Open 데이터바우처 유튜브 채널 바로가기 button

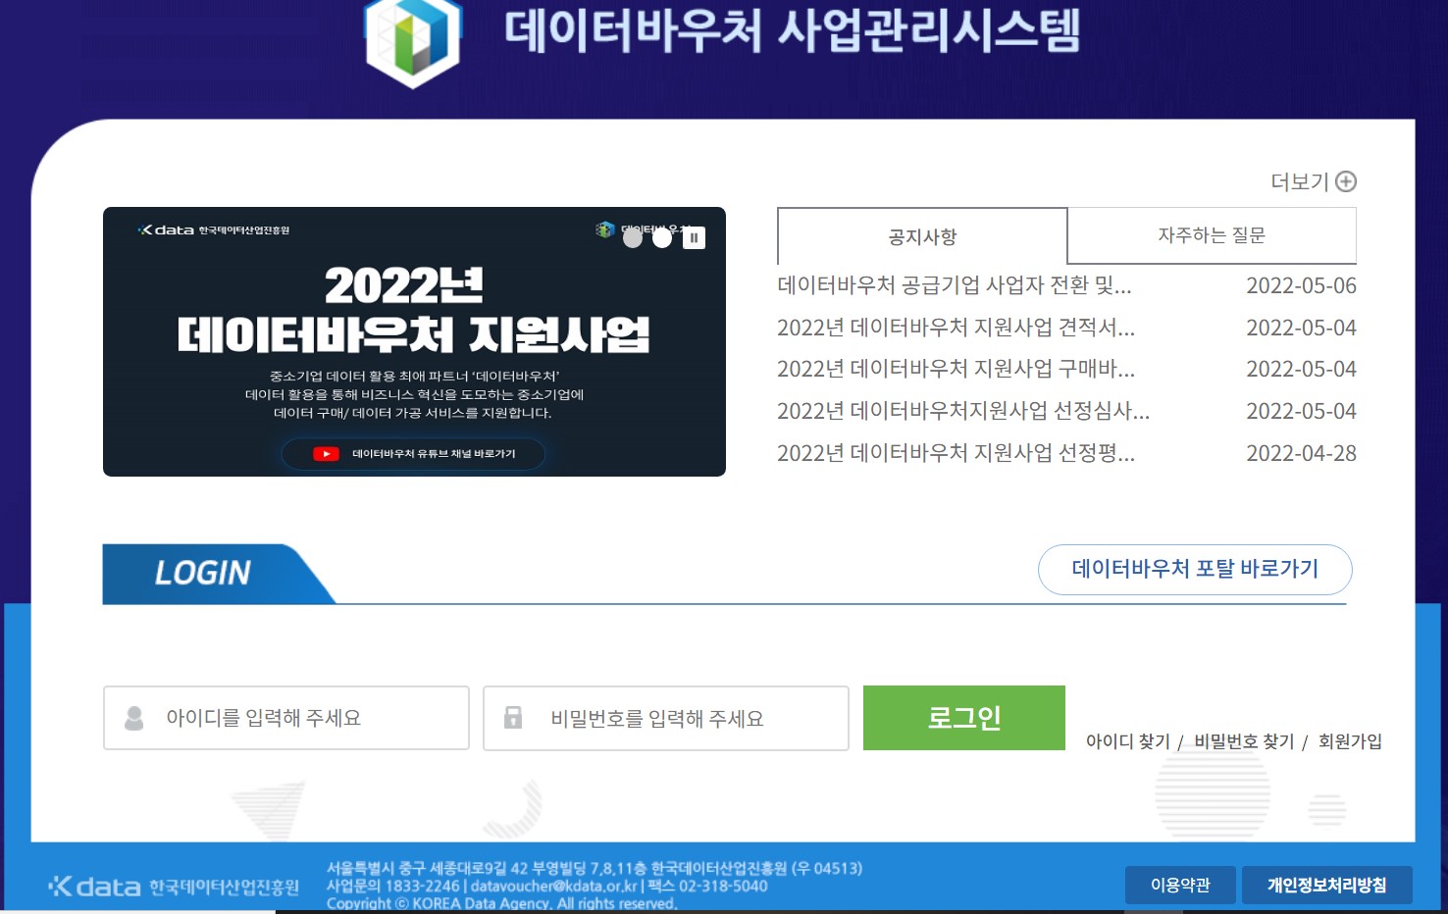click(413, 454)
